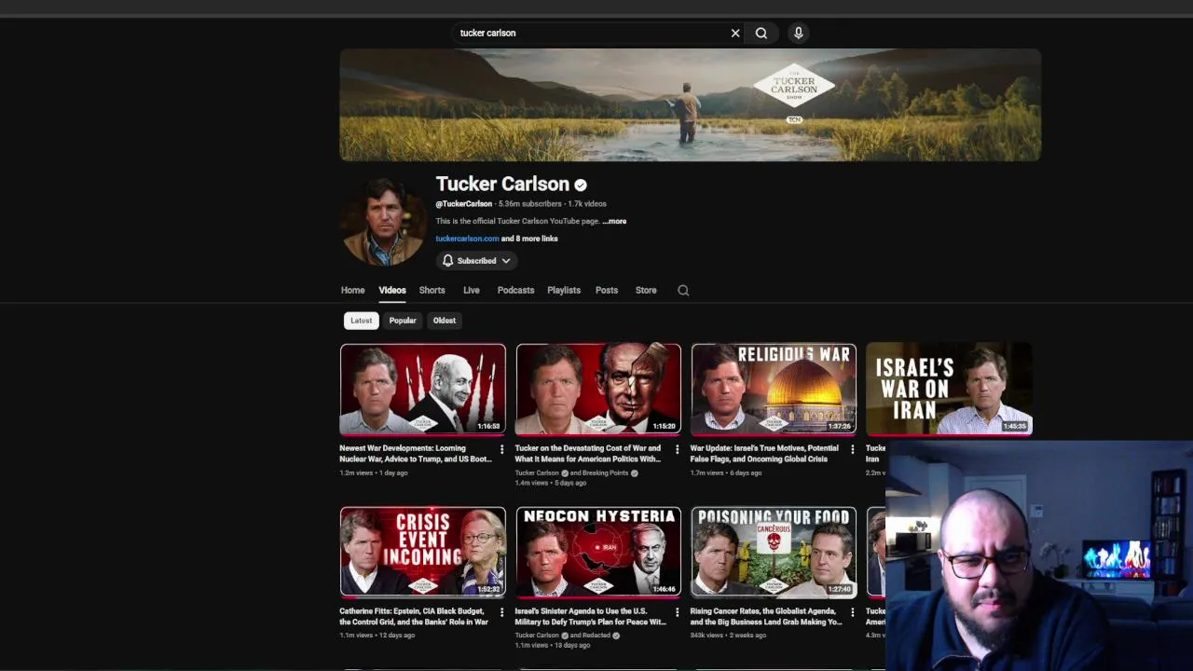Open title 'Tucker on the Devastating Cost of War'
Screen dimensions: 1193x671
588,454
